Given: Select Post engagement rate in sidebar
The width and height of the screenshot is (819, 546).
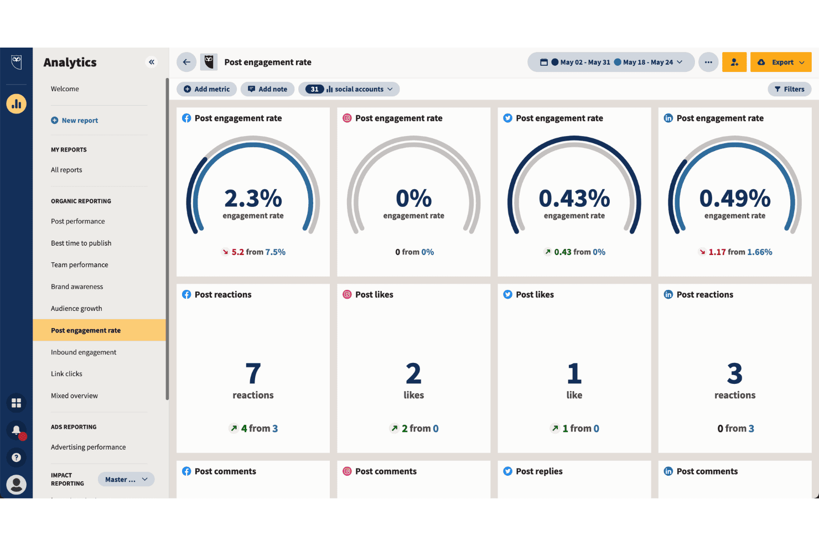Looking at the screenshot, I should point(99,330).
